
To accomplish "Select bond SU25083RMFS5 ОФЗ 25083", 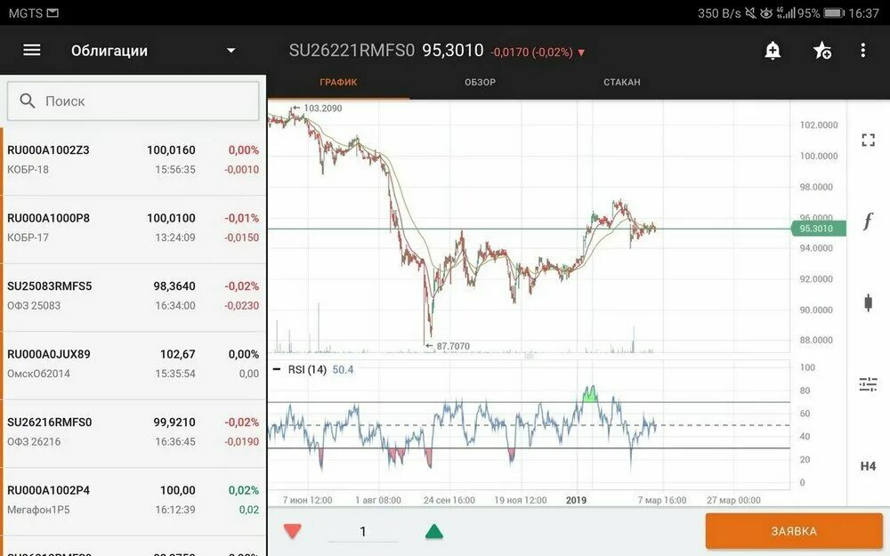I will pyautogui.click(x=133, y=296).
